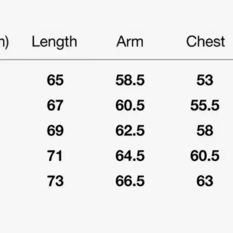The height and width of the screenshot is (233, 233).
Task: Select the Length value 73
Action: pyautogui.click(x=55, y=181)
